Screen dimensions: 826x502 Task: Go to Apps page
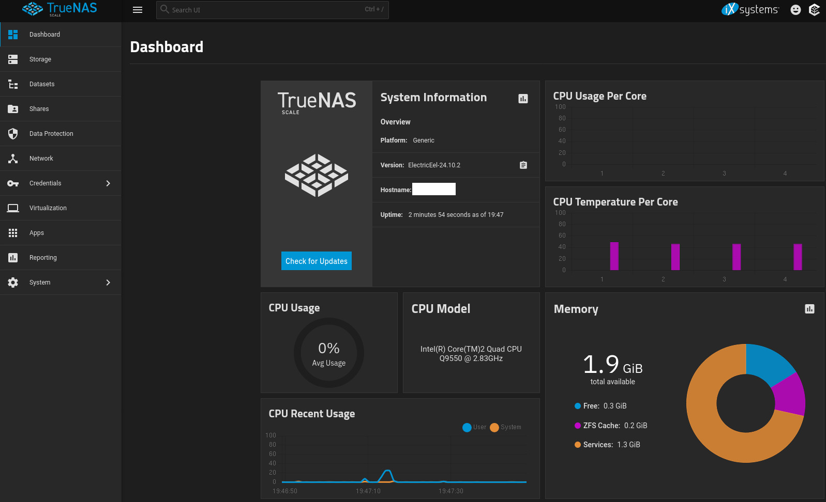pyautogui.click(x=61, y=233)
